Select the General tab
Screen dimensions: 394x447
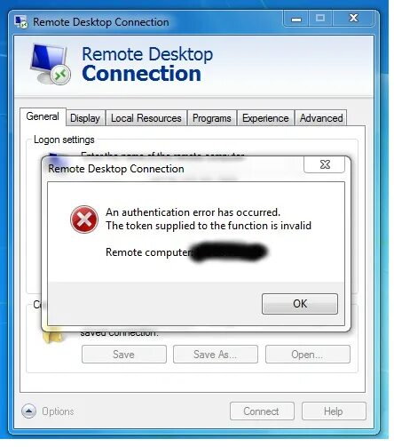coord(43,116)
